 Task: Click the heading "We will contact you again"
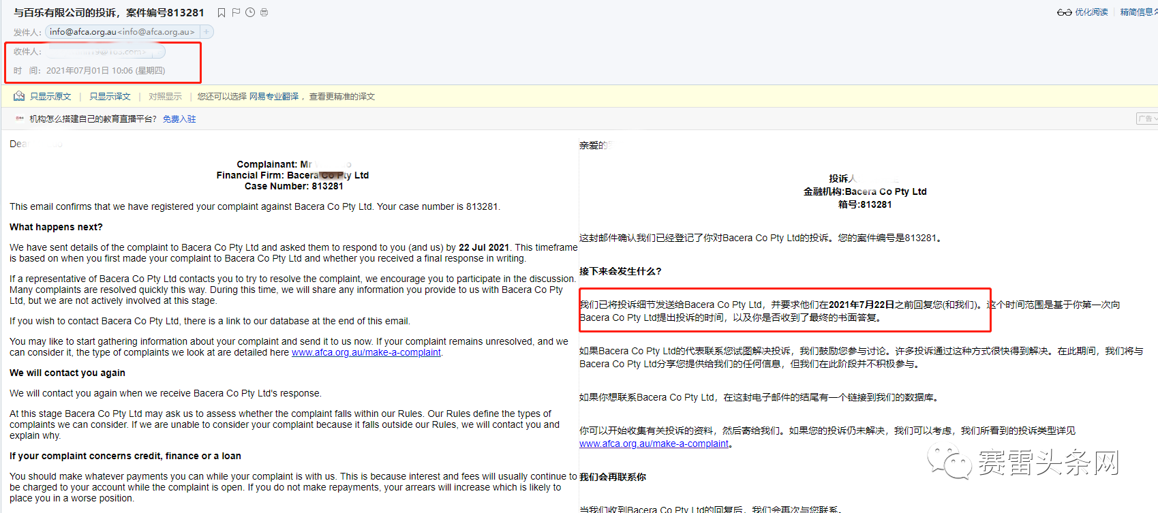(67, 373)
